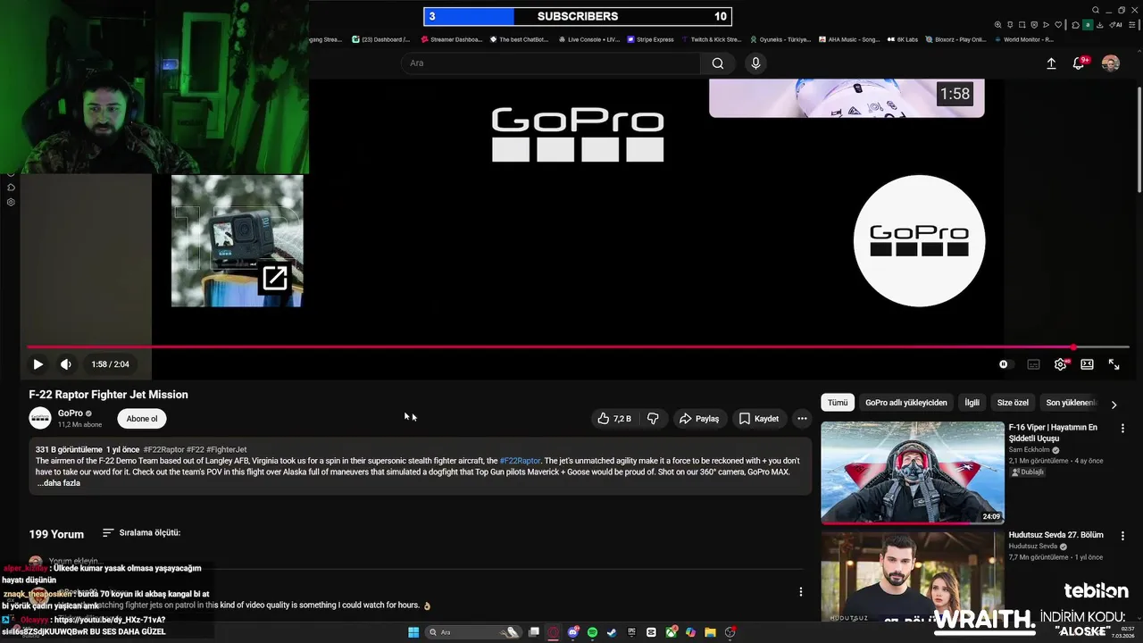Open Xbox app from taskbar
Image resolution: width=1143 pixels, height=643 pixels.
point(671,632)
